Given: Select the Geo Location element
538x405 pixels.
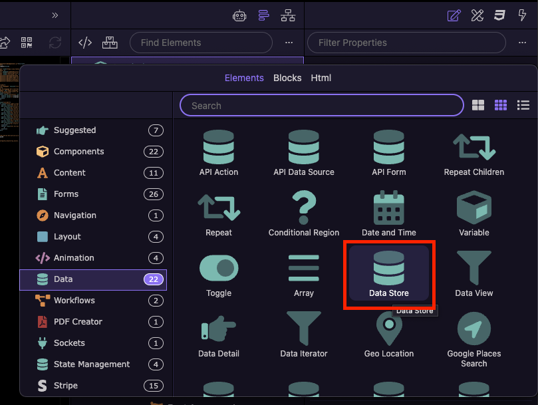Looking at the screenshot, I should point(389,335).
